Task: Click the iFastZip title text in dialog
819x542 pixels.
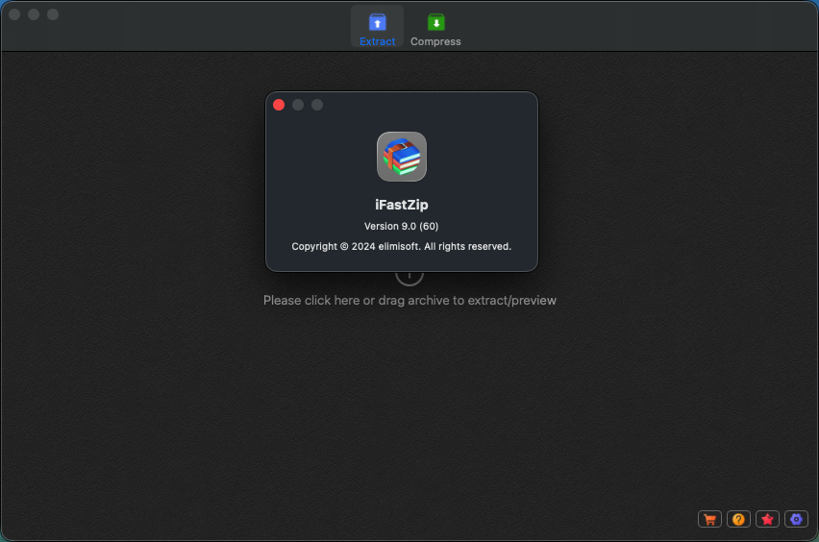Action: click(401, 205)
